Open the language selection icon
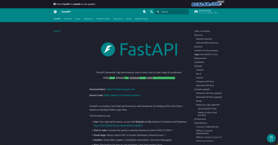Image resolution: width=278 pixels, height=145 pixels. pyautogui.click(x=151, y=12)
